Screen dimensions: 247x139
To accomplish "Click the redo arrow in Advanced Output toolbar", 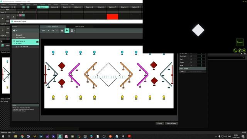I will click(58, 31).
